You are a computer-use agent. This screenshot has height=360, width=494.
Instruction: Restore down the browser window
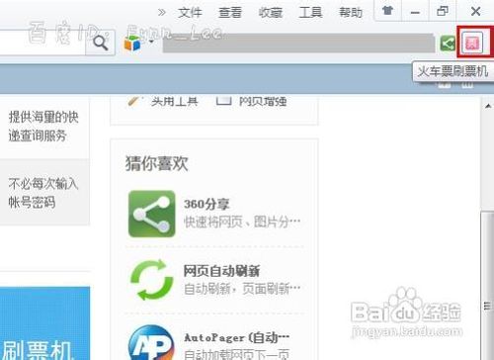(x=442, y=11)
